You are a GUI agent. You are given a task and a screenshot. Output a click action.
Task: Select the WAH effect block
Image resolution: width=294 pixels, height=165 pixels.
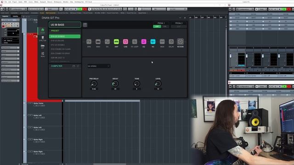[x=98, y=42]
